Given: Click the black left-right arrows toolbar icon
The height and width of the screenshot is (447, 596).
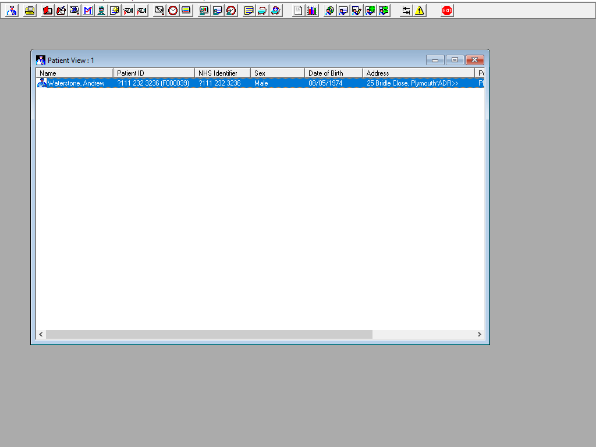Looking at the screenshot, I should [x=406, y=10].
